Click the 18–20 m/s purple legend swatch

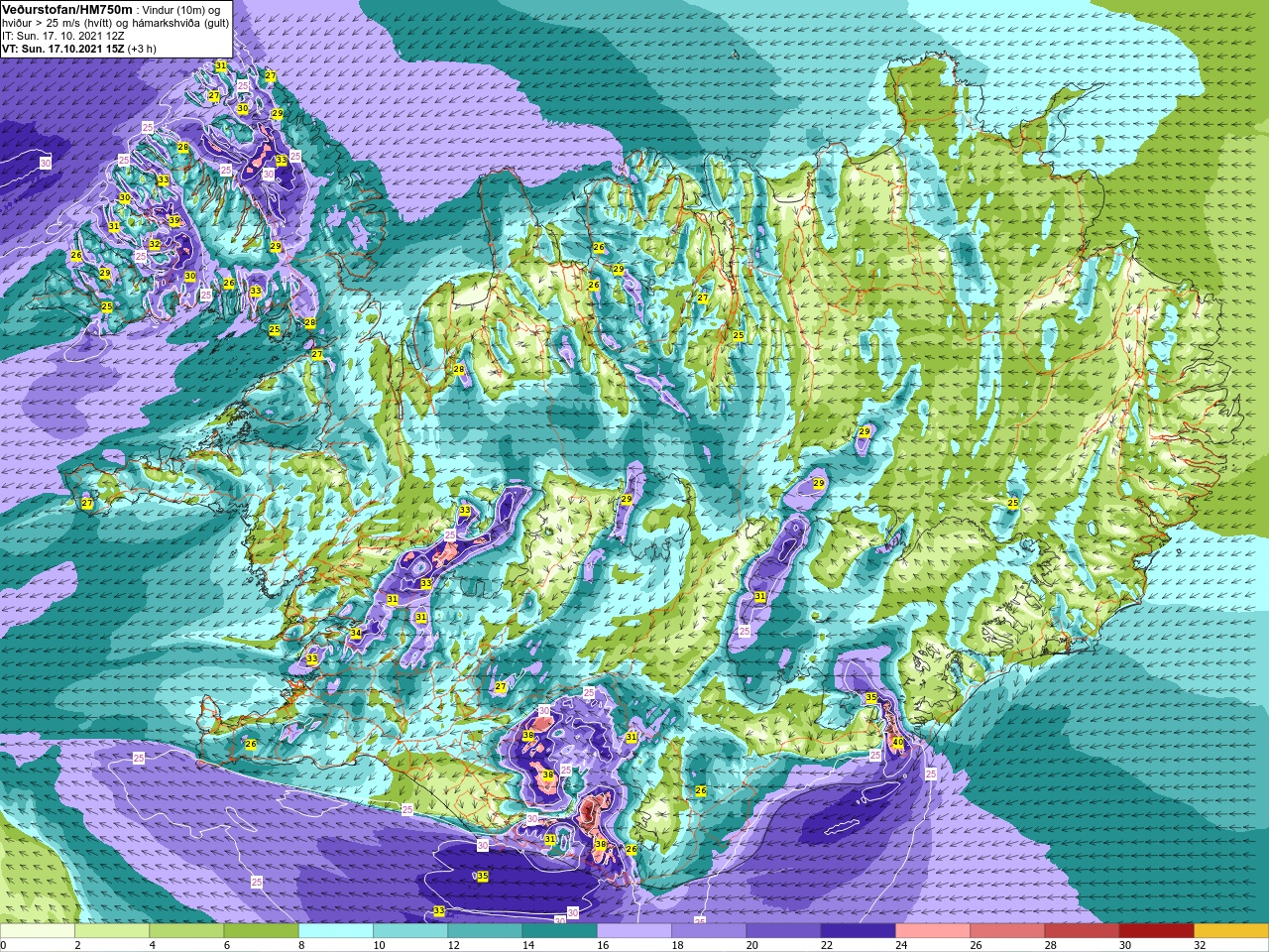709,931
